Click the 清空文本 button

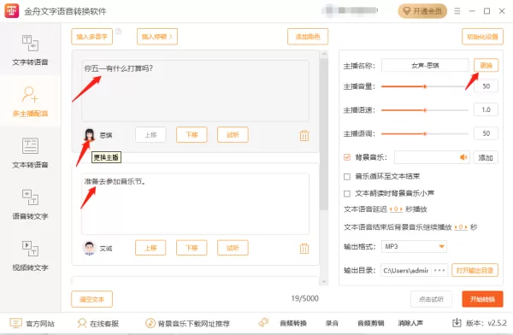point(92,299)
